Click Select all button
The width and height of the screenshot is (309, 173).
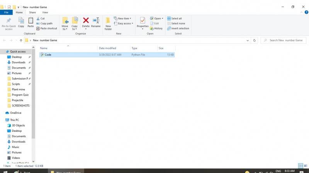pyautogui.click(x=175, y=18)
